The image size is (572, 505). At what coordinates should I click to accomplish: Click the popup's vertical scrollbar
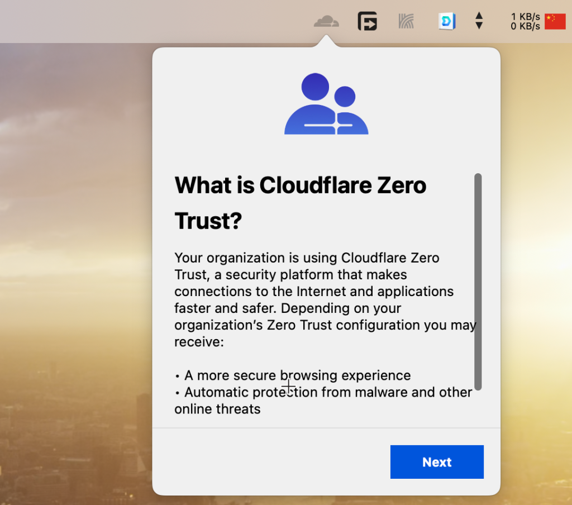pyautogui.click(x=478, y=282)
